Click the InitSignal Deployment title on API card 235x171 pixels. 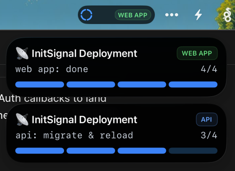pos(85,120)
